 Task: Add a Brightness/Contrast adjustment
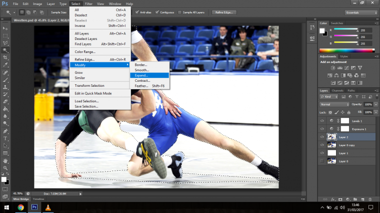(333, 68)
